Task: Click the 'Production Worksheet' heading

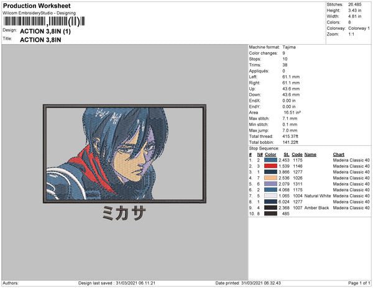Action: [37, 6]
